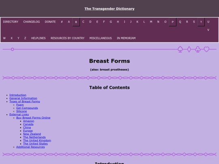Image resolution: width=219 pixels, height=164 pixels.
Task: Open the letter A section
Action: tap(69, 22)
